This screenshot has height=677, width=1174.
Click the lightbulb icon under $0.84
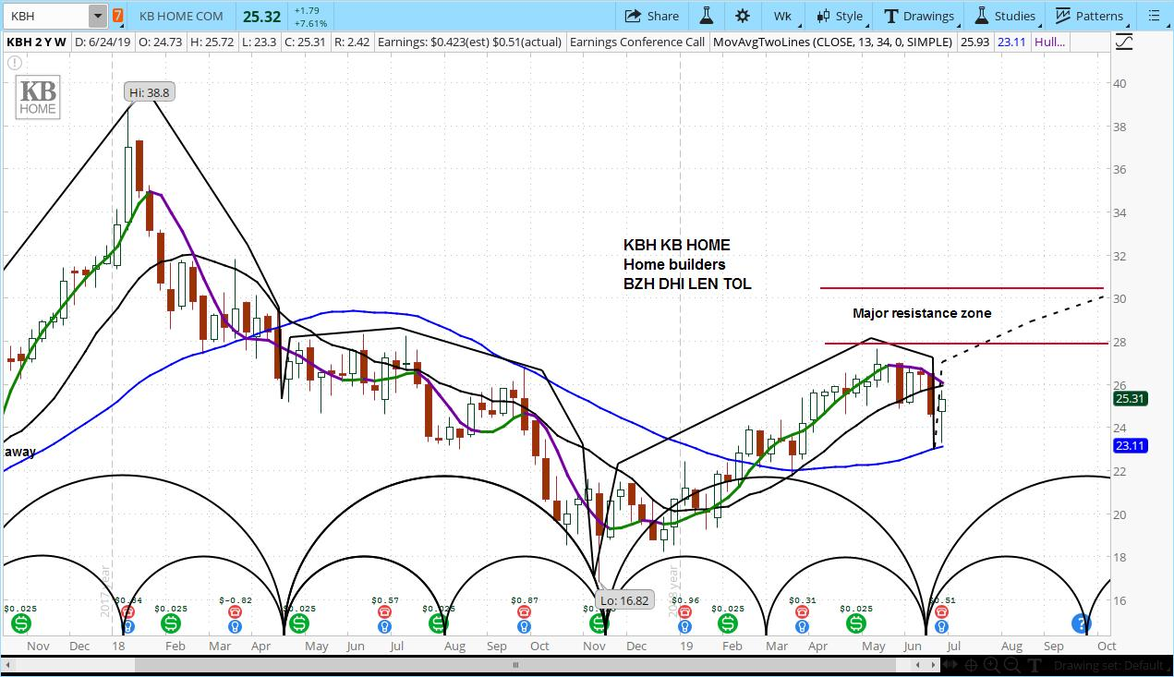tap(127, 626)
